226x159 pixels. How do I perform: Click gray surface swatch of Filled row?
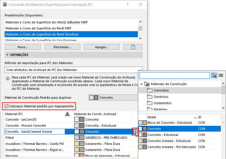point(82,138)
